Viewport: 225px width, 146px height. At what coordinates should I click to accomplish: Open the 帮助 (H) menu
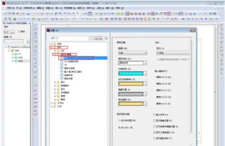click(120, 8)
